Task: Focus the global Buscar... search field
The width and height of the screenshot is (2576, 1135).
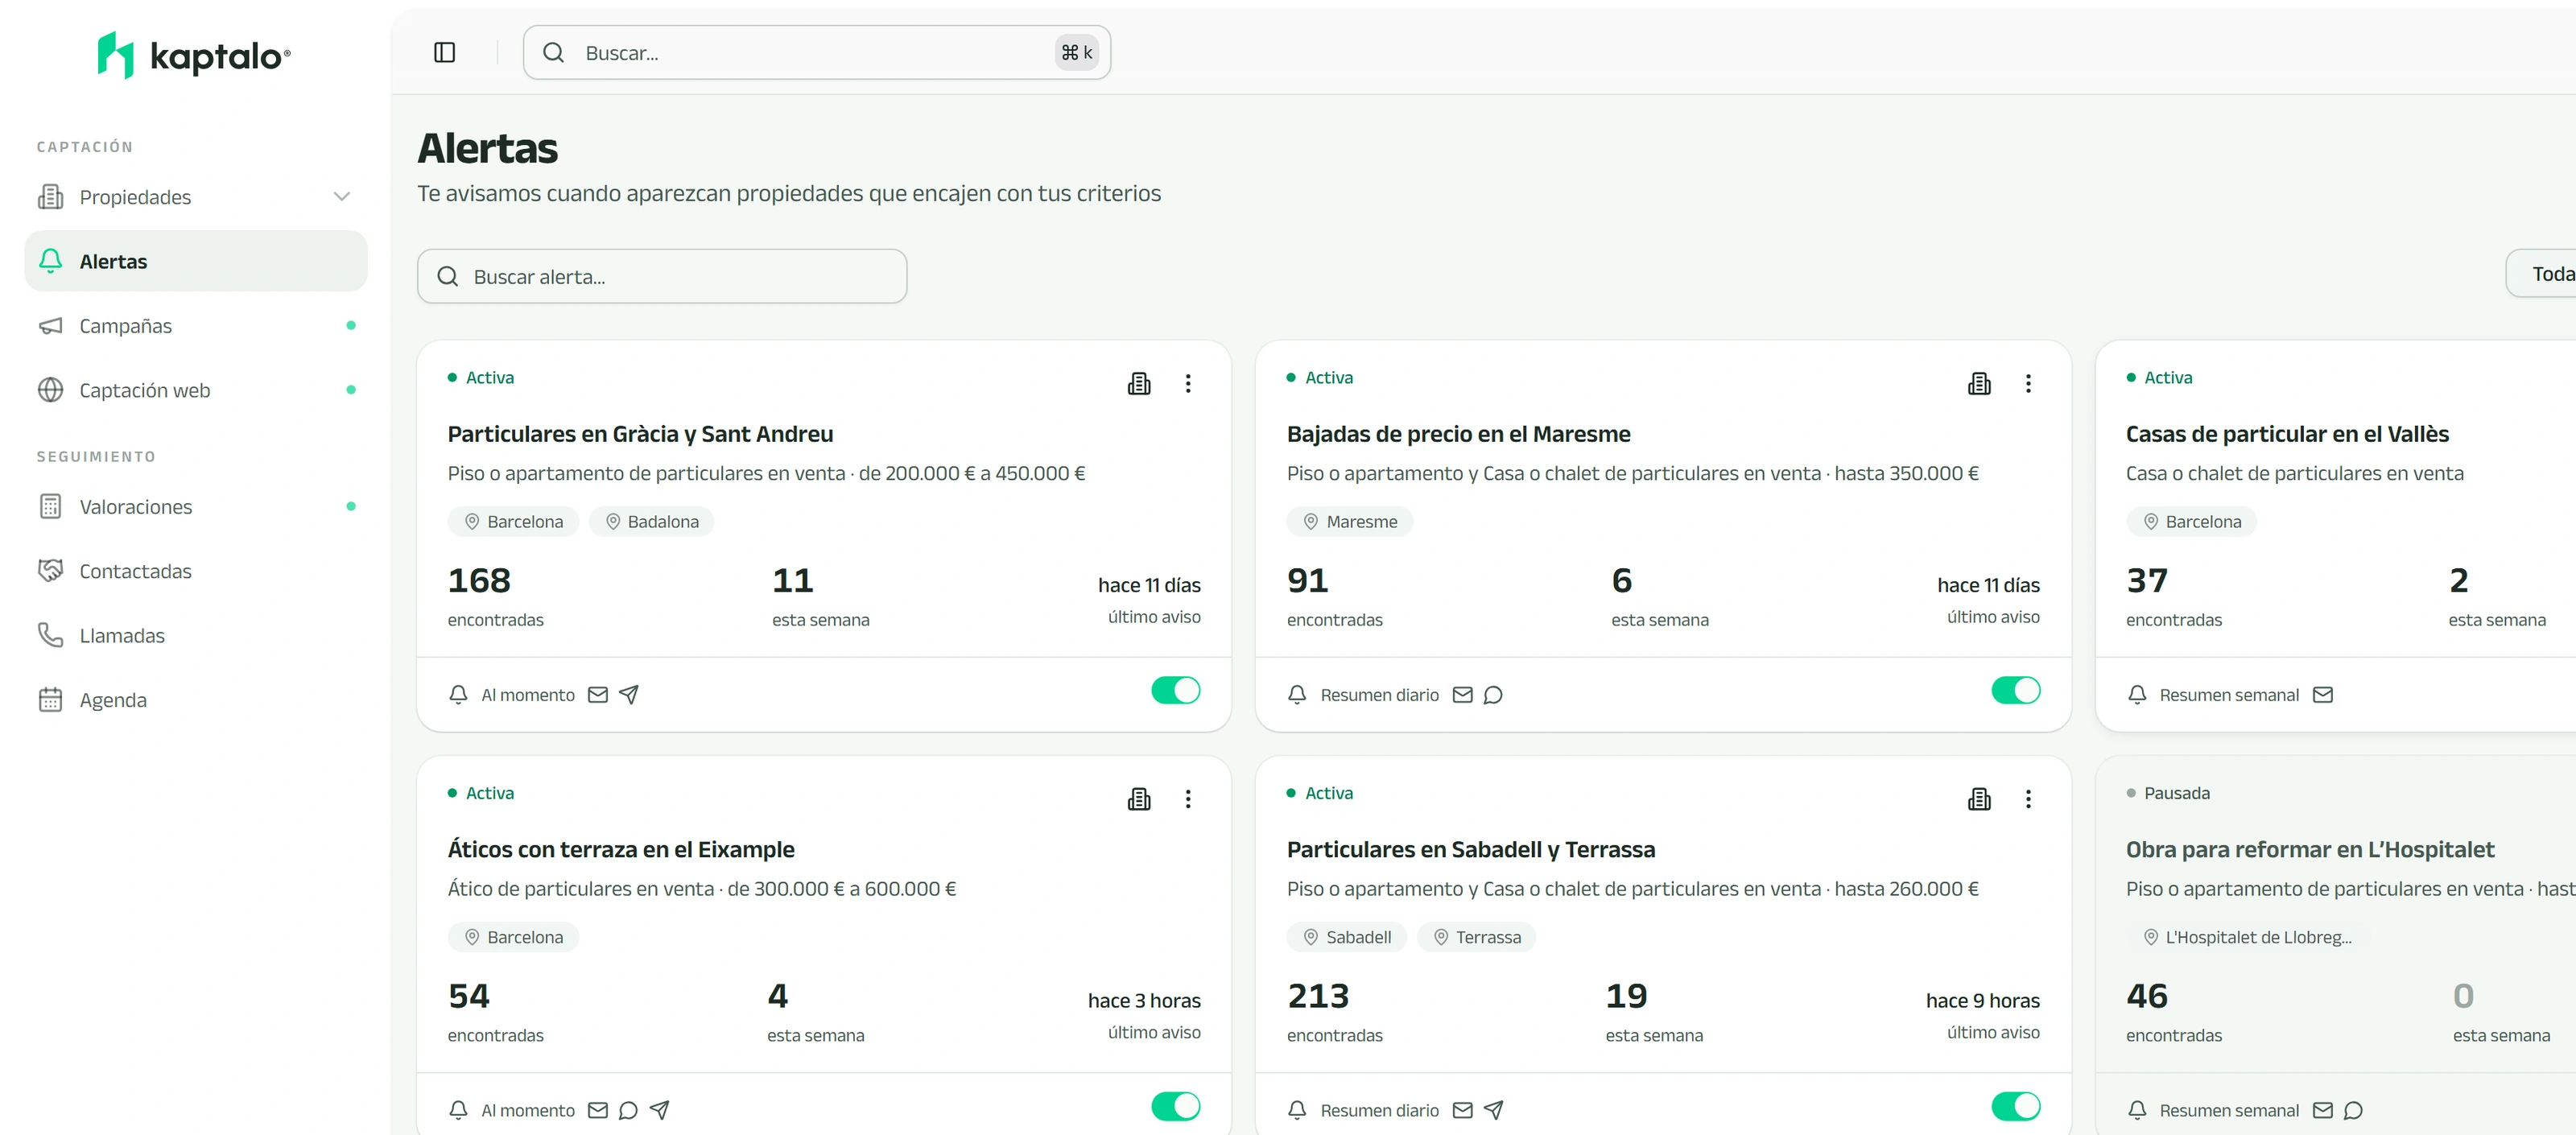Action: (x=816, y=52)
